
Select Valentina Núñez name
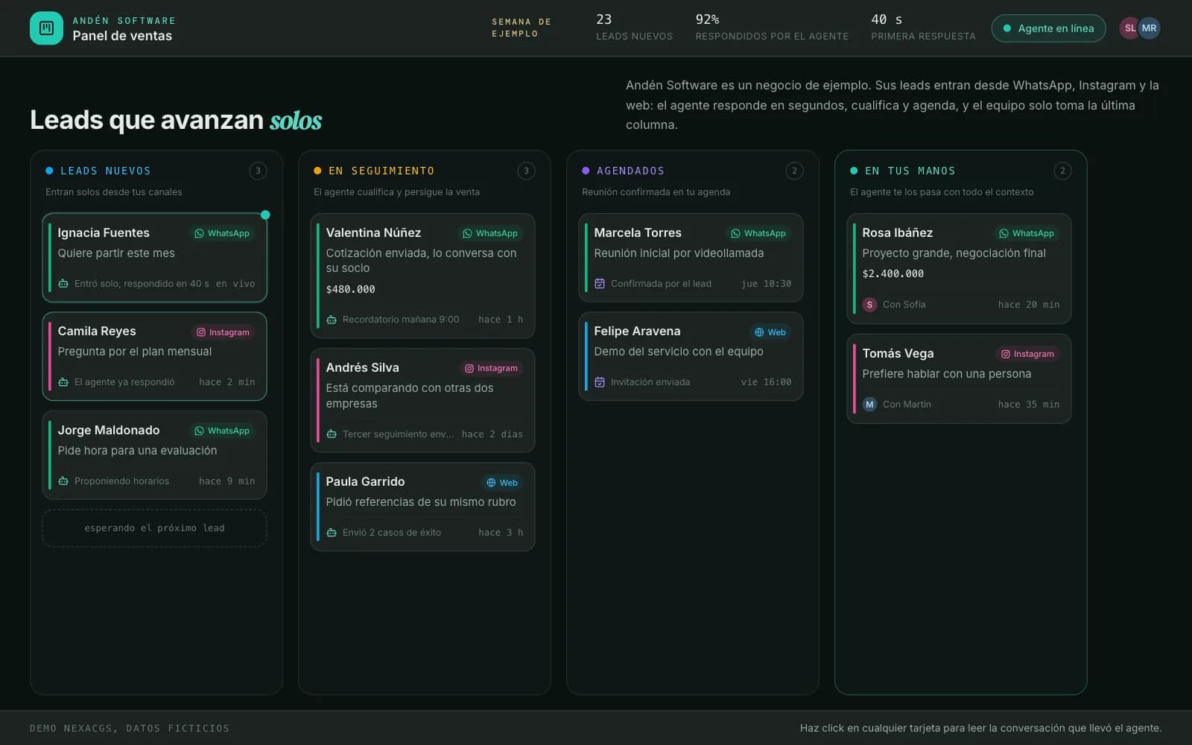(373, 232)
